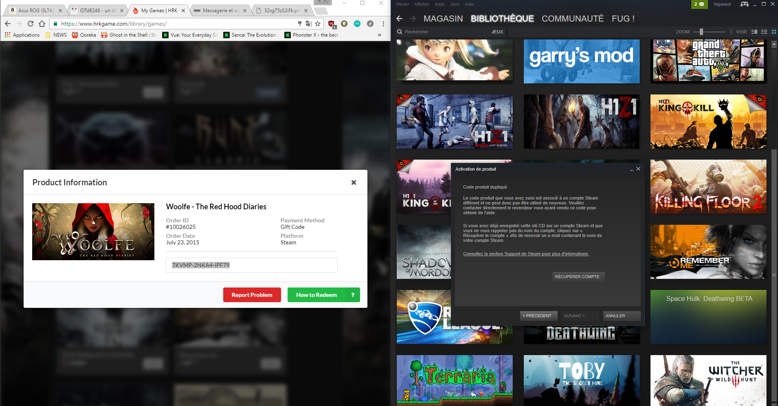Click the RÉCUPÉRER COMPTE button
Screen dimensions: 778x406
tap(578, 277)
